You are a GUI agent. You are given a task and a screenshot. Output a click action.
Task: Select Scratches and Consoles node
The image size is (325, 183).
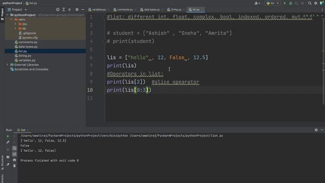(x=31, y=69)
